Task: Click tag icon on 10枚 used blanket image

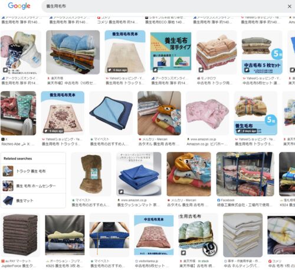Action: (183, 253)
